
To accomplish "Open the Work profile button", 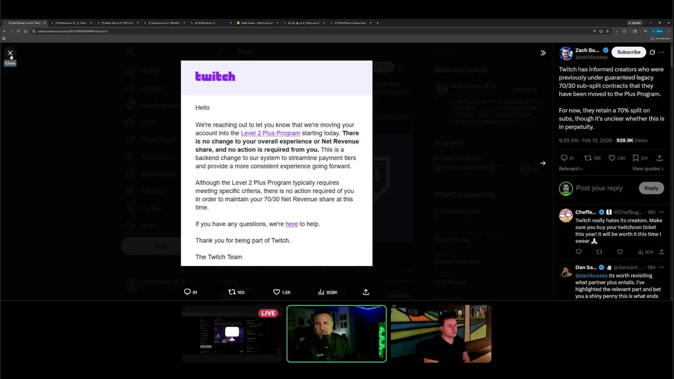I will coord(658,31).
